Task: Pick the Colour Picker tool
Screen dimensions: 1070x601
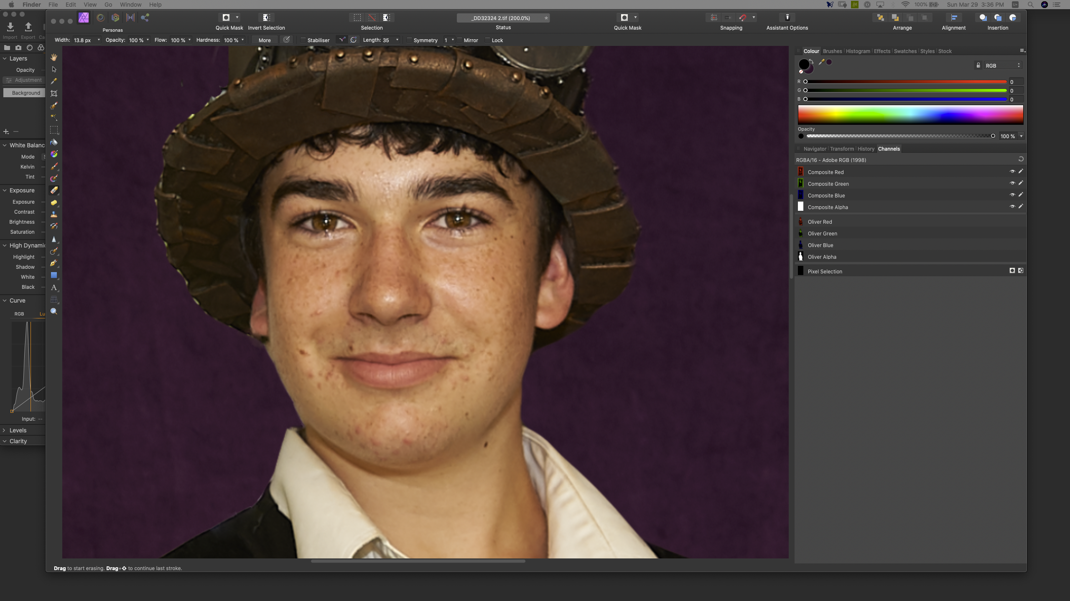Action: 54,81
